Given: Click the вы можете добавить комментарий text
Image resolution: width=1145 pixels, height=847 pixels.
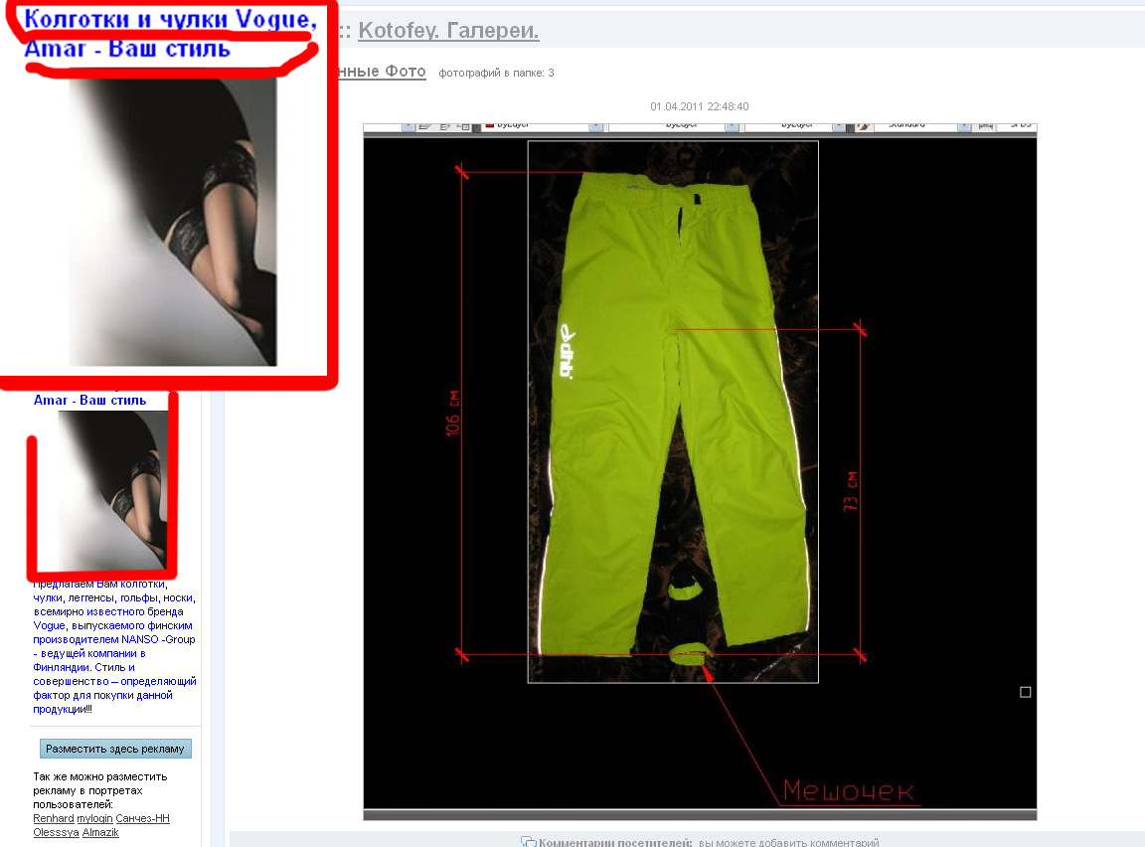Looking at the screenshot, I should coord(788,843).
